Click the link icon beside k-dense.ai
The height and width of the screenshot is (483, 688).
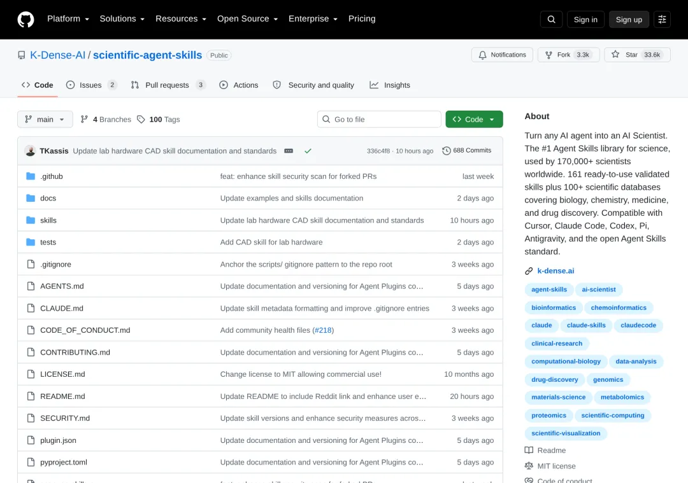(529, 271)
